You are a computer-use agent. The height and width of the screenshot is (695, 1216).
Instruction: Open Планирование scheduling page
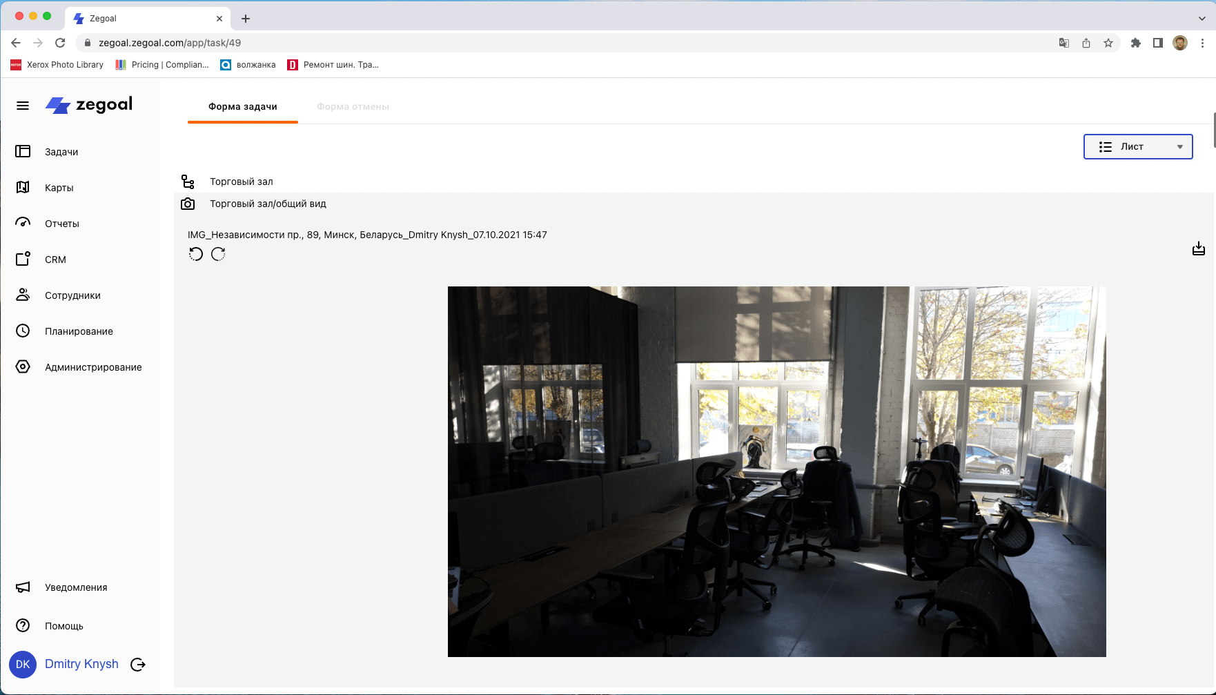click(x=79, y=331)
